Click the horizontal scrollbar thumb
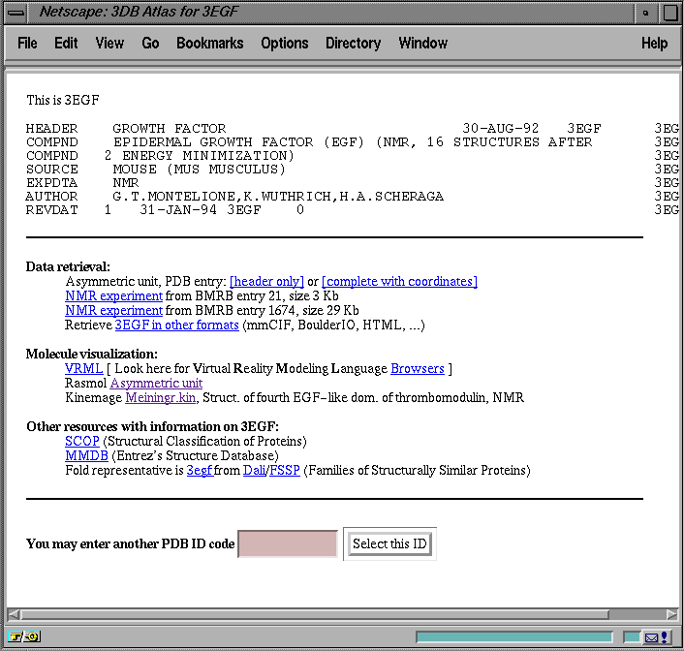 [315, 614]
